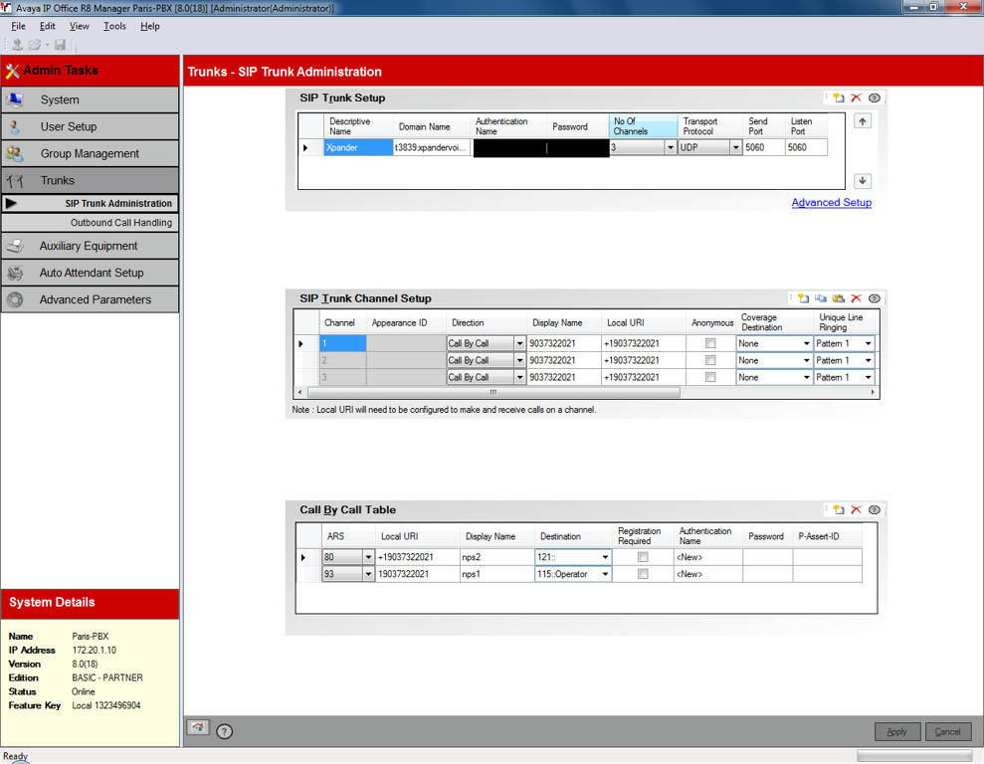Viewport: 984px width, 764px height.
Task: Click the Xpander descriptive name cell
Action: (x=358, y=147)
